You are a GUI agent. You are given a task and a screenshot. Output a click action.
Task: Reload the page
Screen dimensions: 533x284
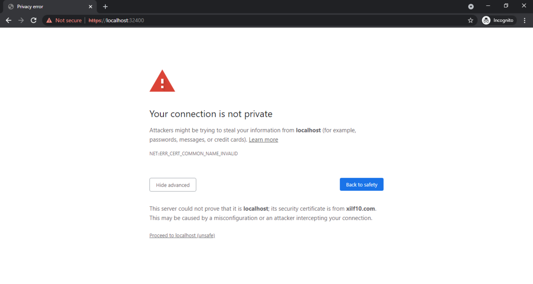33,20
